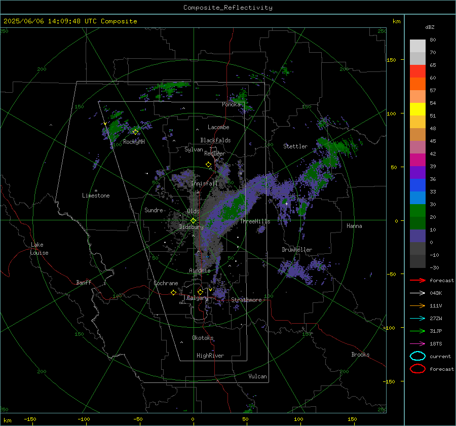
Task: Click the orange 111V arrow in legend
Action: (417, 305)
